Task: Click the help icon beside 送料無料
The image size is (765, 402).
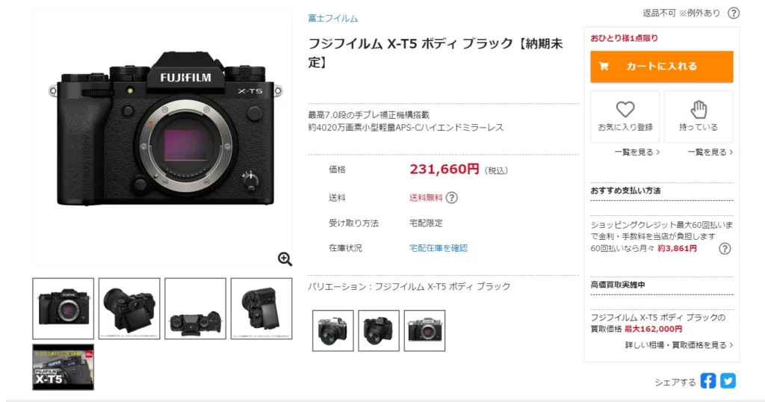Action: click(x=452, y=197)
